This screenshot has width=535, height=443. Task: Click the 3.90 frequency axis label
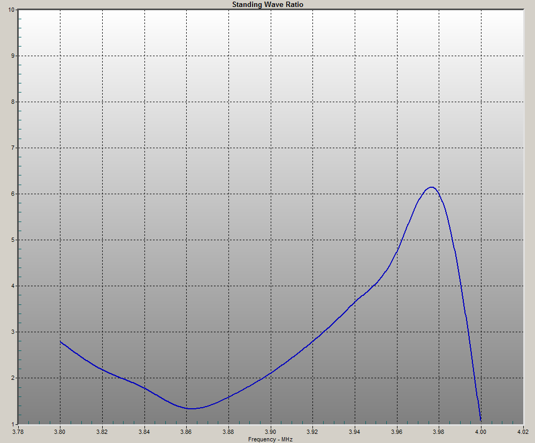tap(271, 431)
